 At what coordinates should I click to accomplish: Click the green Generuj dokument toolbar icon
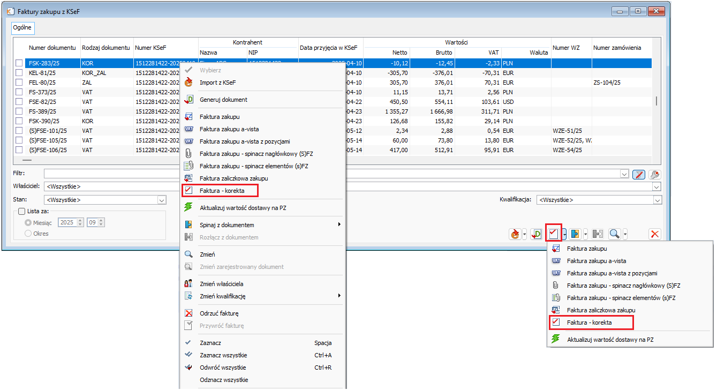point(536,234)
